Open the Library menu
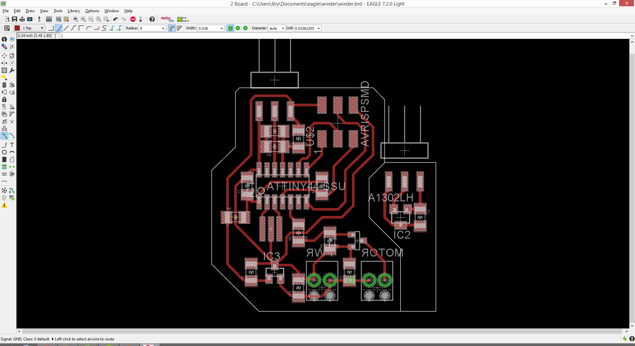 [x=74, y=11]
